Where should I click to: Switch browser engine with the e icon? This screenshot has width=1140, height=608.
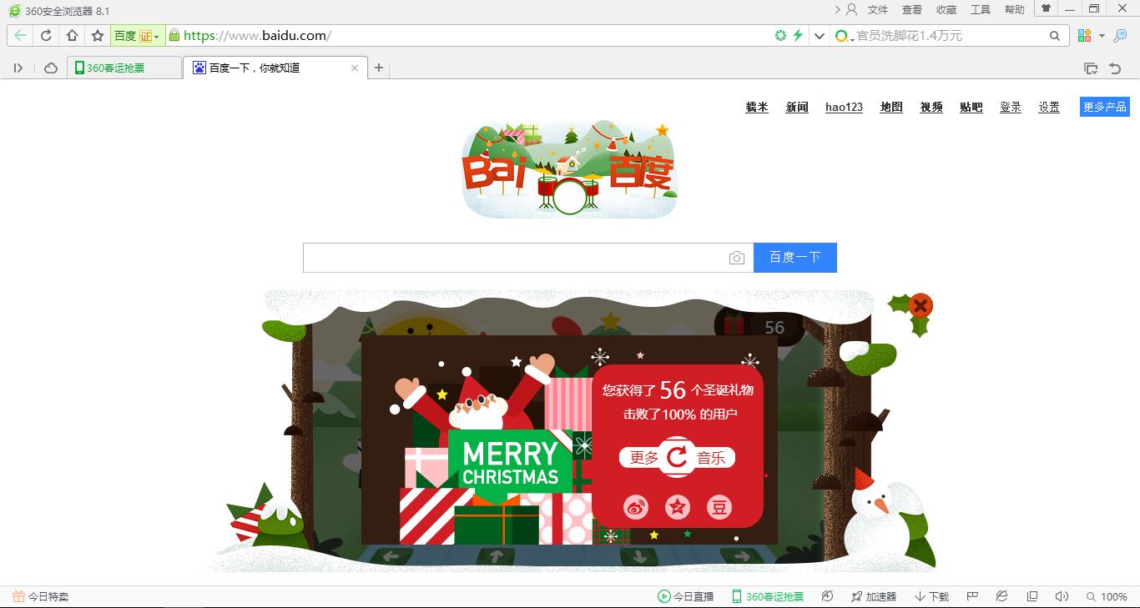pos(1002,596)
